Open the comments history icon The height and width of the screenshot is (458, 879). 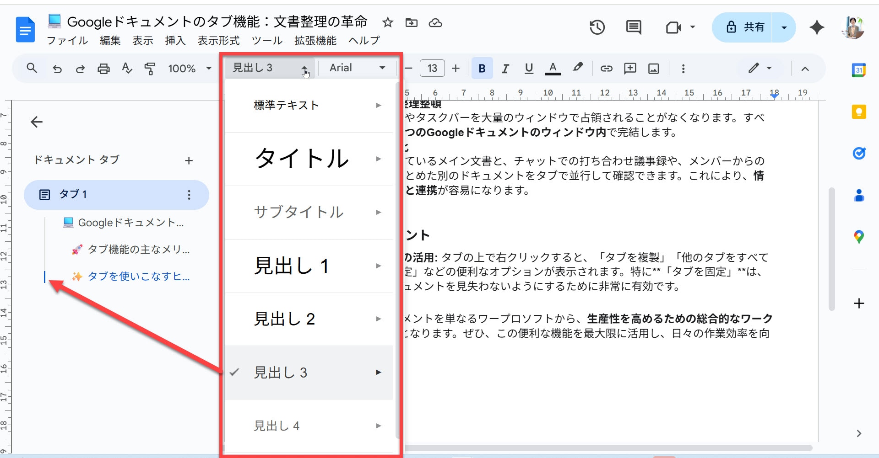[634, 27]
